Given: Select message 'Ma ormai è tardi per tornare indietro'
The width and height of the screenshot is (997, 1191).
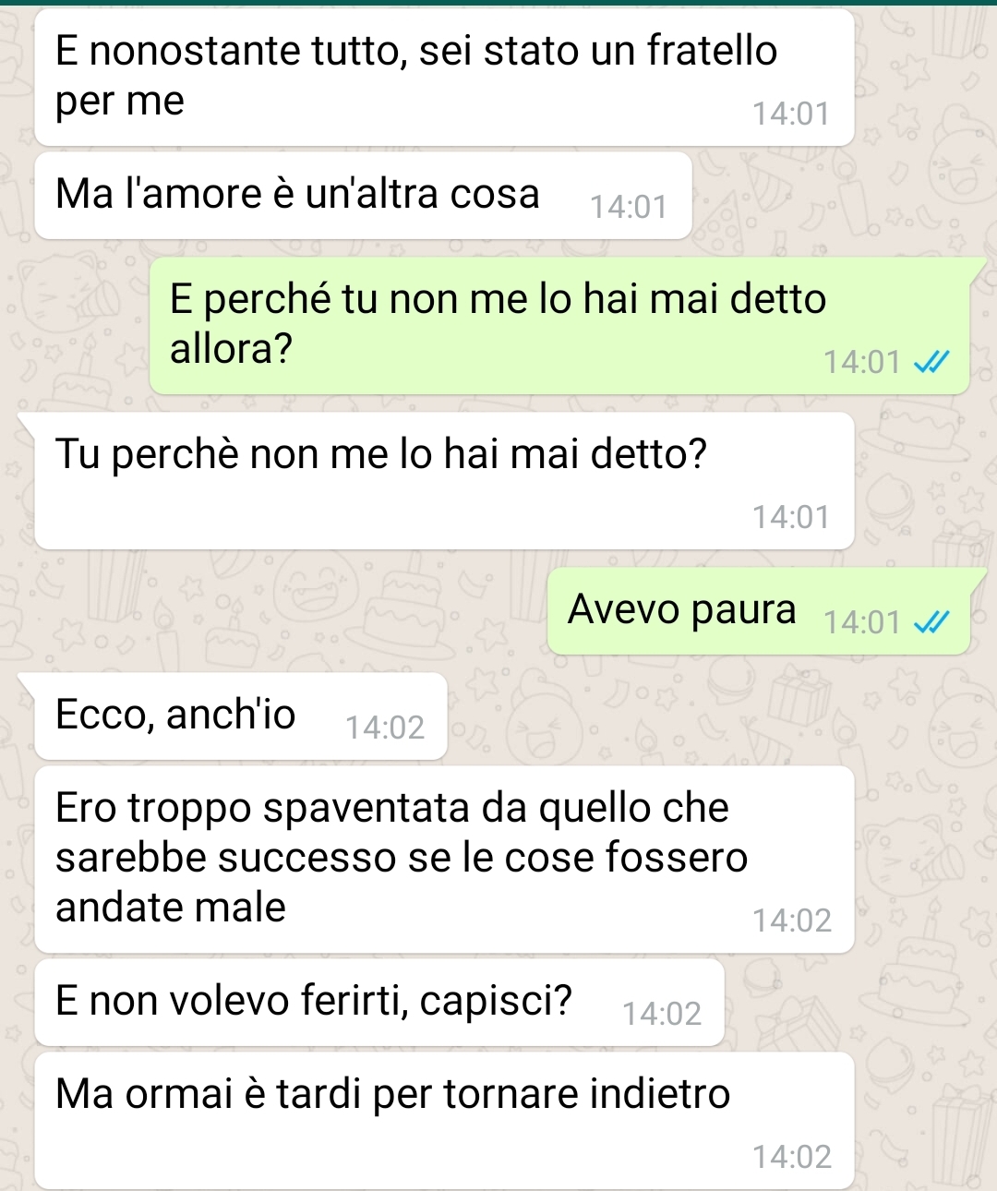Looking at the screenshot, I should coord(444,1121).
